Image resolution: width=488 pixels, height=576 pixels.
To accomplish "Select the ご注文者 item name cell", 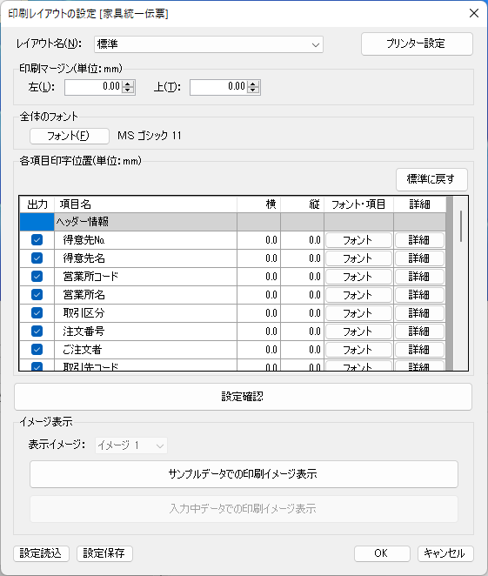I will click(146, 350).
